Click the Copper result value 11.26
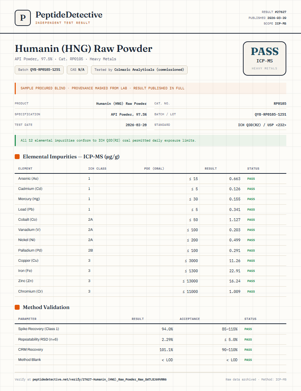The image size is (301, 391). click(x=235, y=261)
